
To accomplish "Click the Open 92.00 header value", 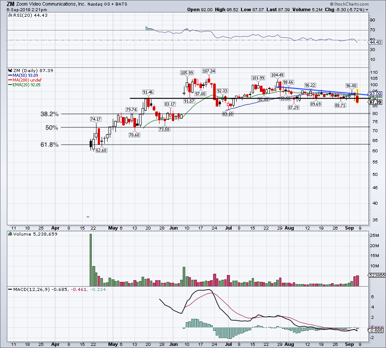I will [199, 9].
